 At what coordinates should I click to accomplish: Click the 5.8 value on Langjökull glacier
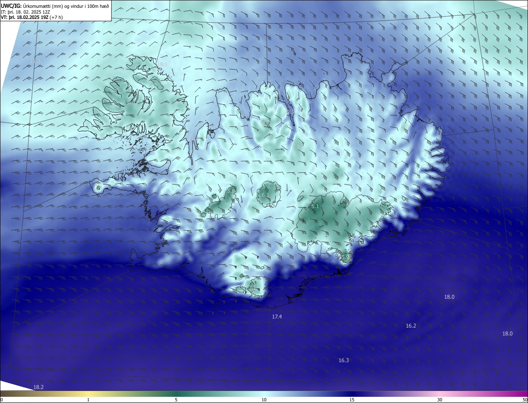[231, 190]
